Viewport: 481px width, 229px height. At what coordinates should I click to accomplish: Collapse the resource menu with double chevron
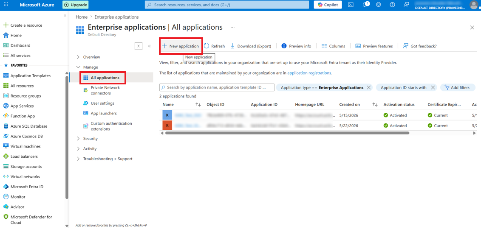coord(150,46)
